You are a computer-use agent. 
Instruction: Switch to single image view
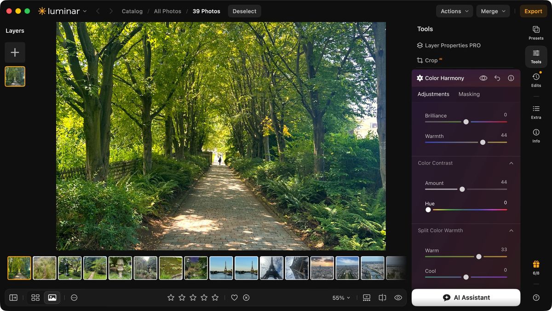52,298
